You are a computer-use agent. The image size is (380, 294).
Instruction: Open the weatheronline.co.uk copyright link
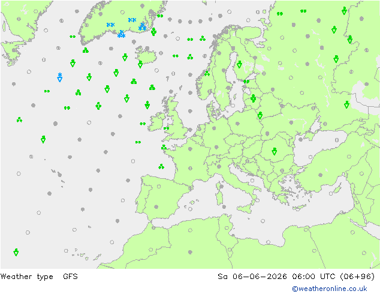pos(330,289)
